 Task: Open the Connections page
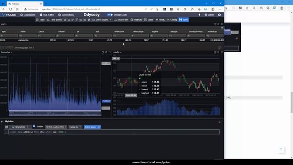click(66, 15)
